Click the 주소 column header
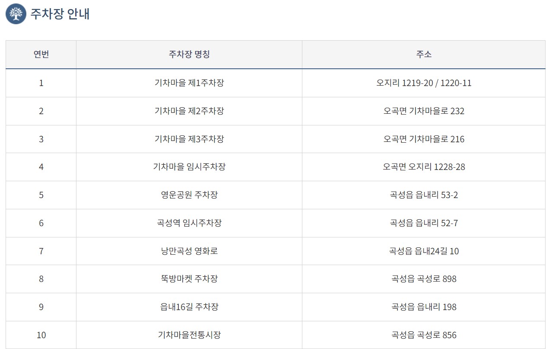Viewport: 549px width, 349px height. [x=424, y=54]
